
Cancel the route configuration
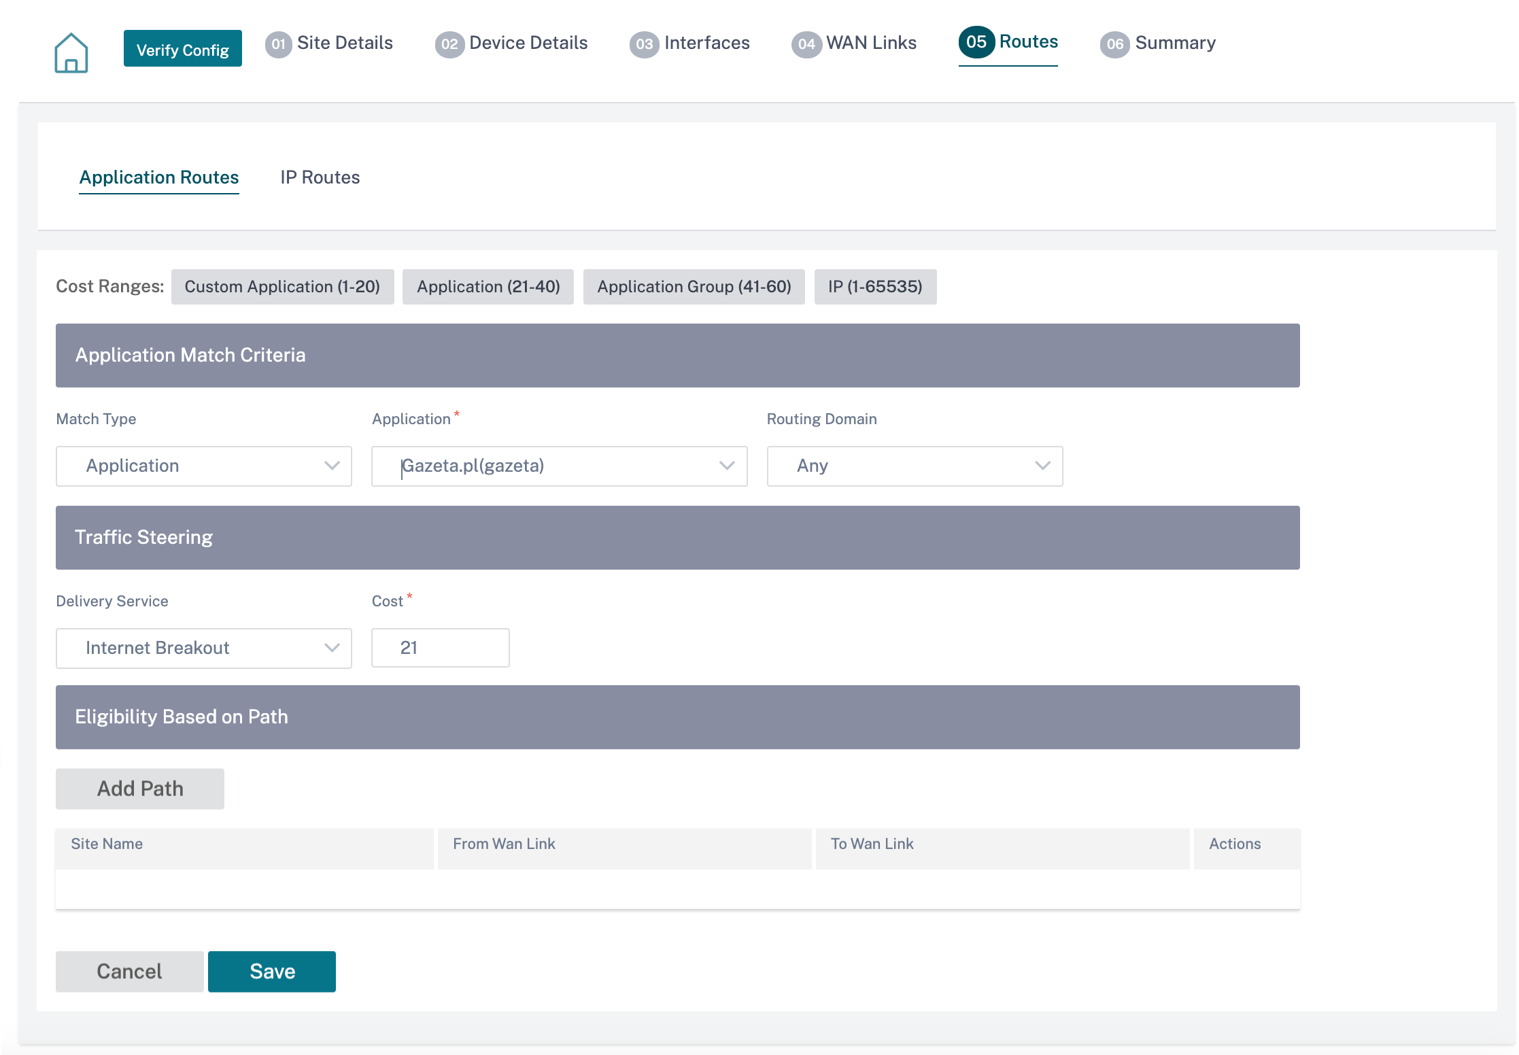(x=130, y=971)
